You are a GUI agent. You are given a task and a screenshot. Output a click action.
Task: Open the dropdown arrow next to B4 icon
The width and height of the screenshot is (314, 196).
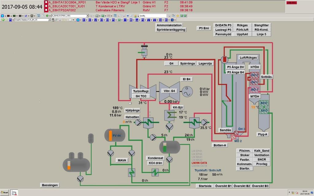click(x=110, y=20)
